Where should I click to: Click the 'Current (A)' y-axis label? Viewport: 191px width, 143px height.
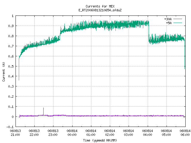click(x=4, y=71)
